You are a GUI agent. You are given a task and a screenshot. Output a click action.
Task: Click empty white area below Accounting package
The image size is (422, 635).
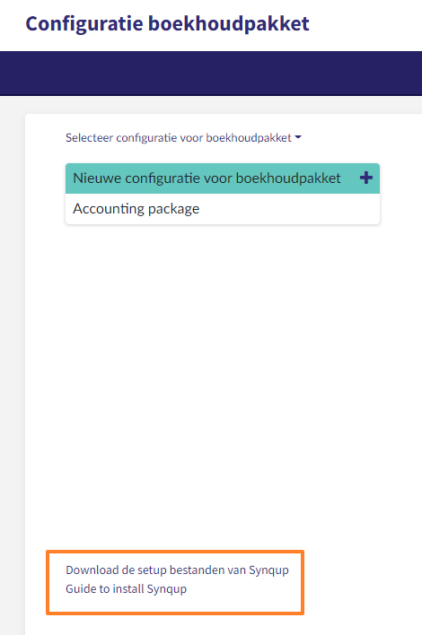click(x=223, y=364)
